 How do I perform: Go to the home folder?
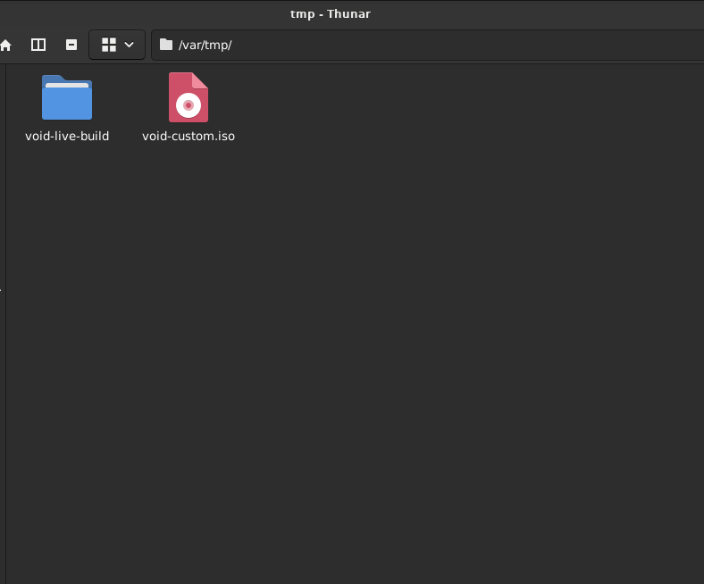(x=5, y=45)
